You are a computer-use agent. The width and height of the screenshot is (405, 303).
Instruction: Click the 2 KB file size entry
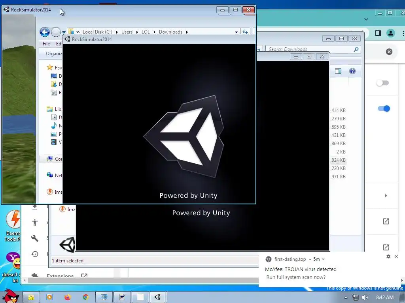341,152
